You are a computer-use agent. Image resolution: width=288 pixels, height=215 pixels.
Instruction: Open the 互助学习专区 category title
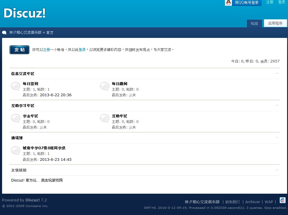click(23, 106)
